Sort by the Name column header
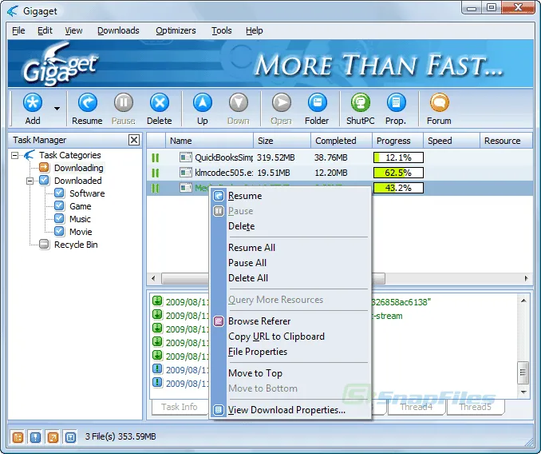541x454 pixels. 209,141
